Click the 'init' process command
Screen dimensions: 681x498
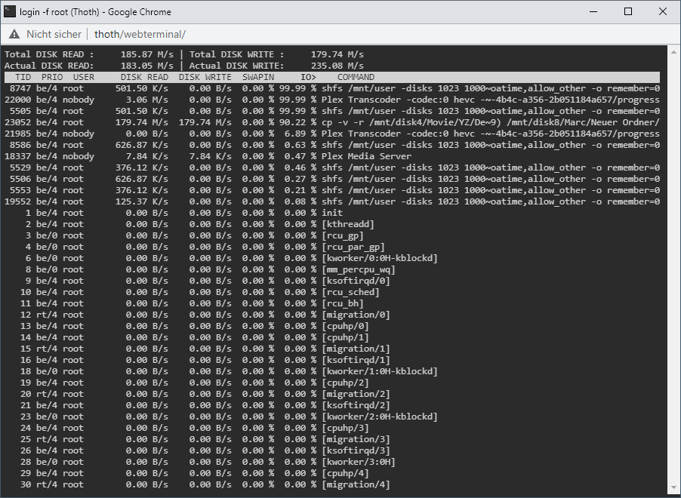[x=332, y=213]
